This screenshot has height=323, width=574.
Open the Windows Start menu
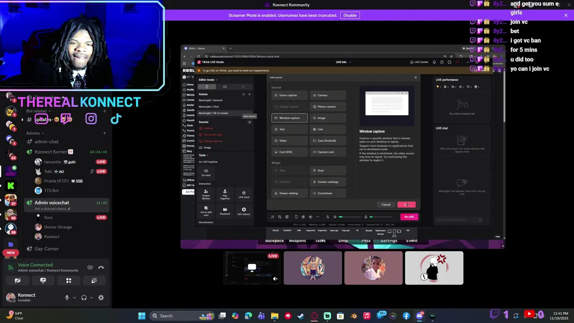[x=142, y=316]
